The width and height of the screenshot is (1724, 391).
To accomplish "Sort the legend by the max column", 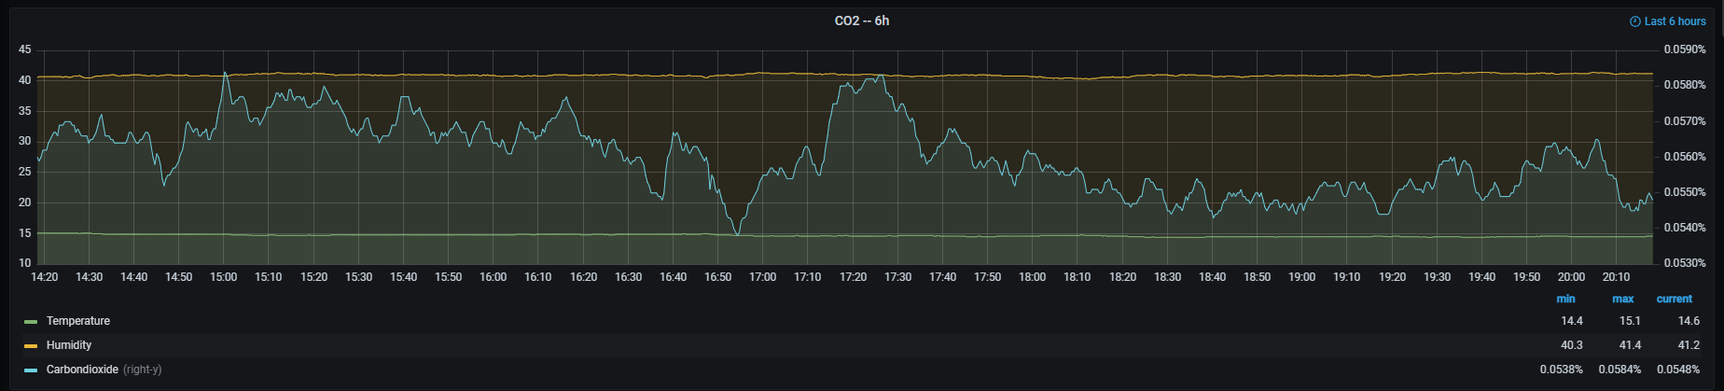I will click(x=1622, y=299).
